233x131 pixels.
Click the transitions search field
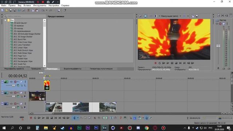pos(25,16)
